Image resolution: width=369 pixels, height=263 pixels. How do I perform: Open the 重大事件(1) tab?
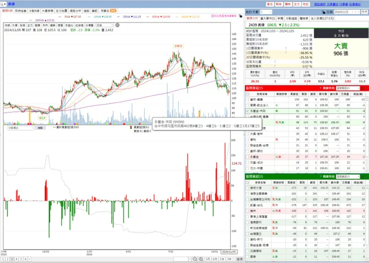[x=268, y=18]
